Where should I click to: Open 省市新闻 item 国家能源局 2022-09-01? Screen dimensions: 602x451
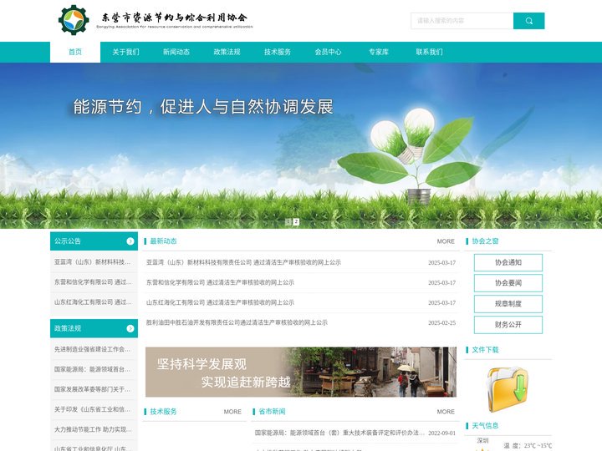[x=339, y=433]
